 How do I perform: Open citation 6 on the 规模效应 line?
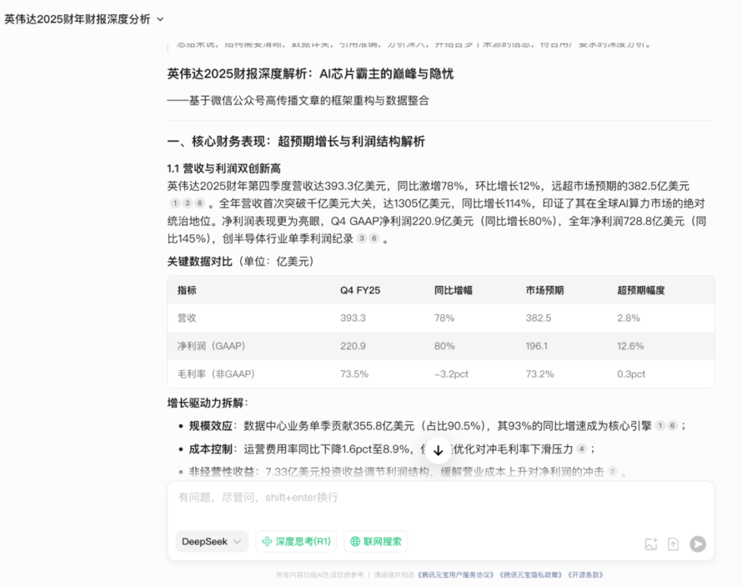tap(672, 425)
